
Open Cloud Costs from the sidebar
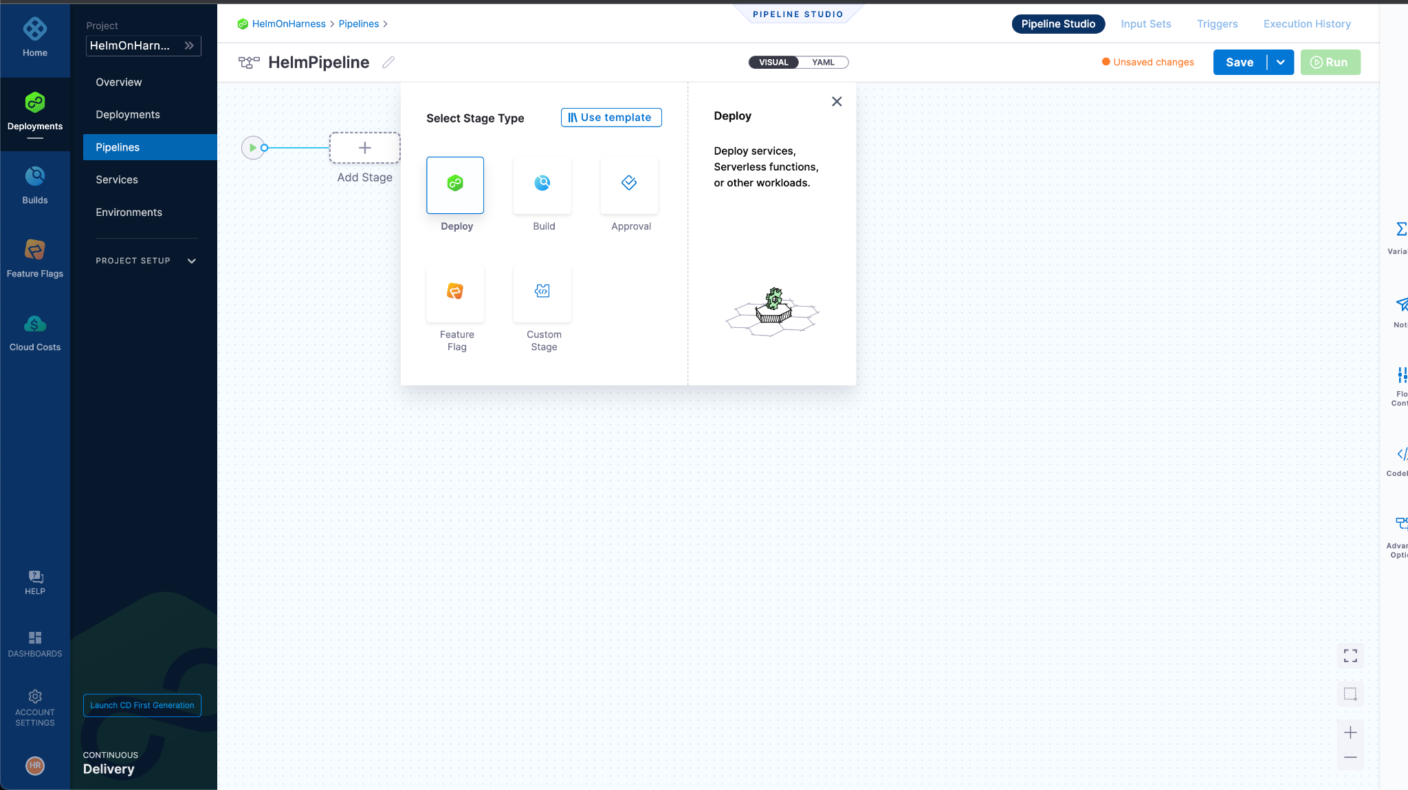point(34,330)
